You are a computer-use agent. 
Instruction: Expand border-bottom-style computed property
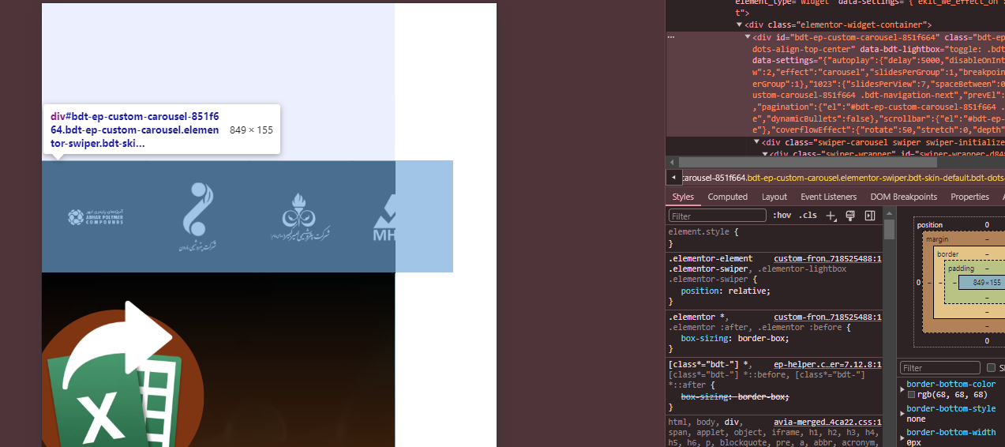[902, 413]
